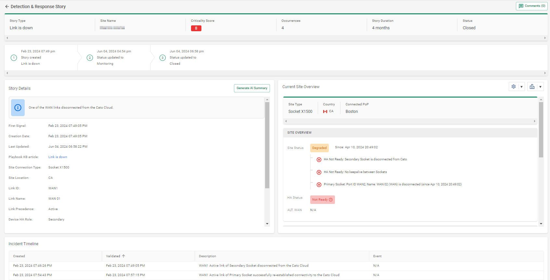Open the Comments (0) panel
Viewport: 550px width, 280px height.
531,6
